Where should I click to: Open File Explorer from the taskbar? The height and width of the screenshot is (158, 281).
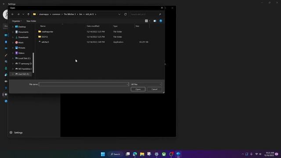(142, 154)
